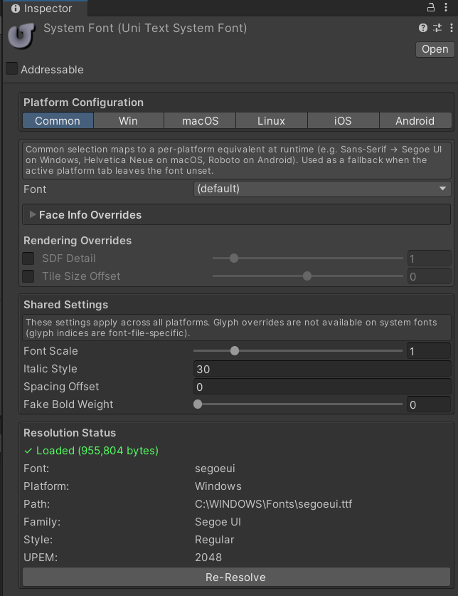Click the Family value Segoe UI
458x596 pixels.
218,522
